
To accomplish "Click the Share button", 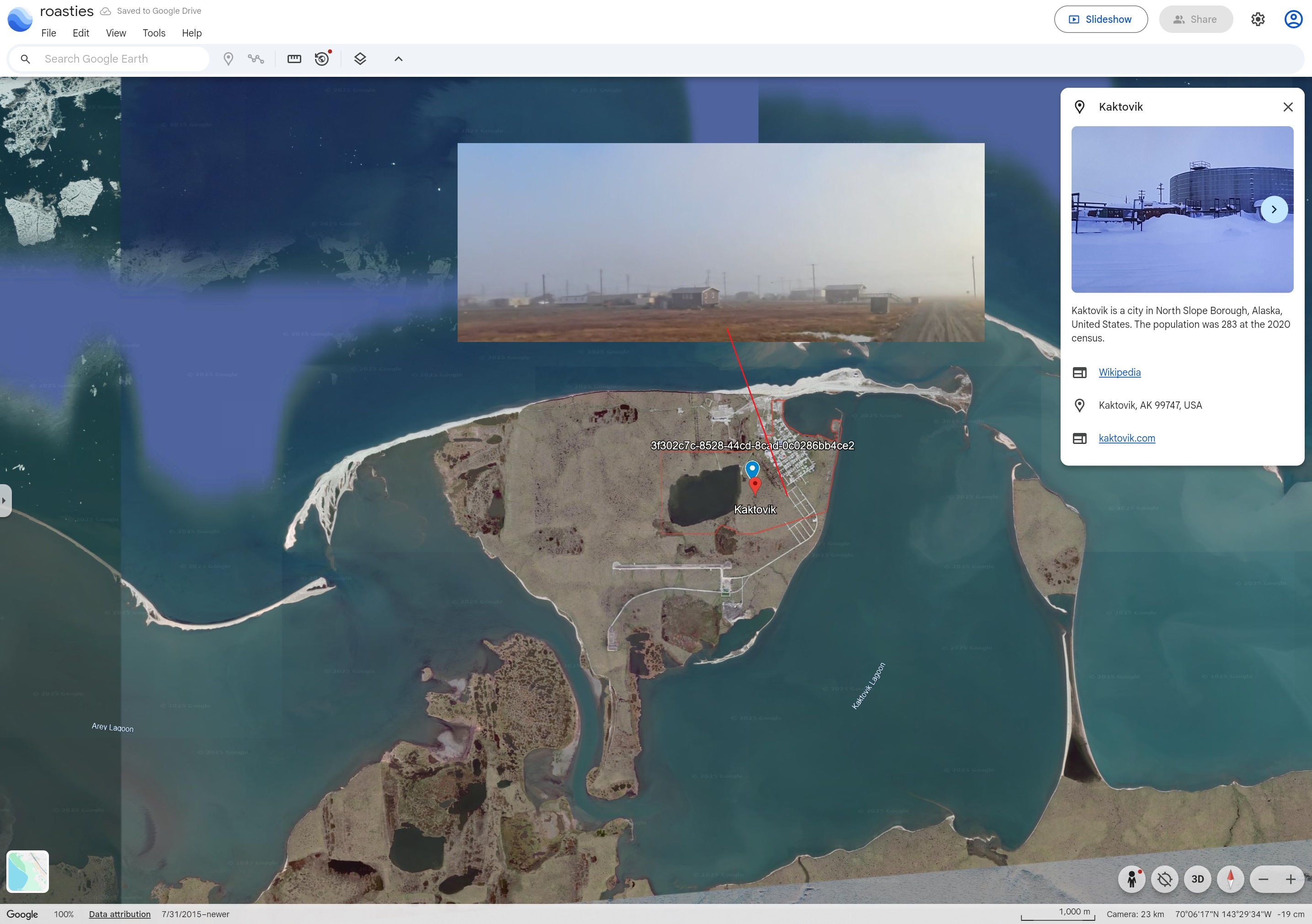I will (x=1195, y=19).
